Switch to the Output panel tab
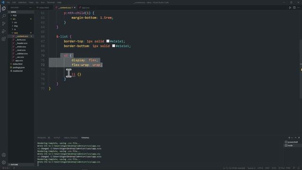302x170 pixels. (57, 137)
